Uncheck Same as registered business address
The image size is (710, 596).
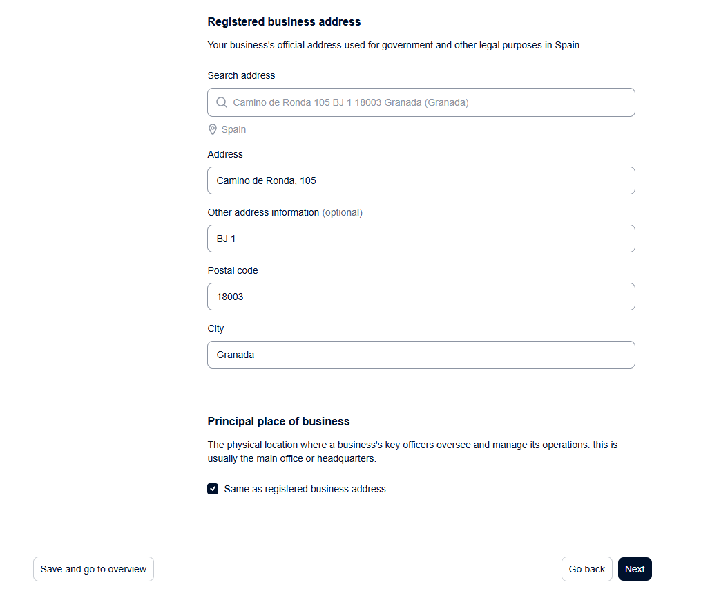213,489
